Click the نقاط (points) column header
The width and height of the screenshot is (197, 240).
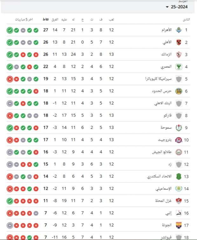(45, 20)
